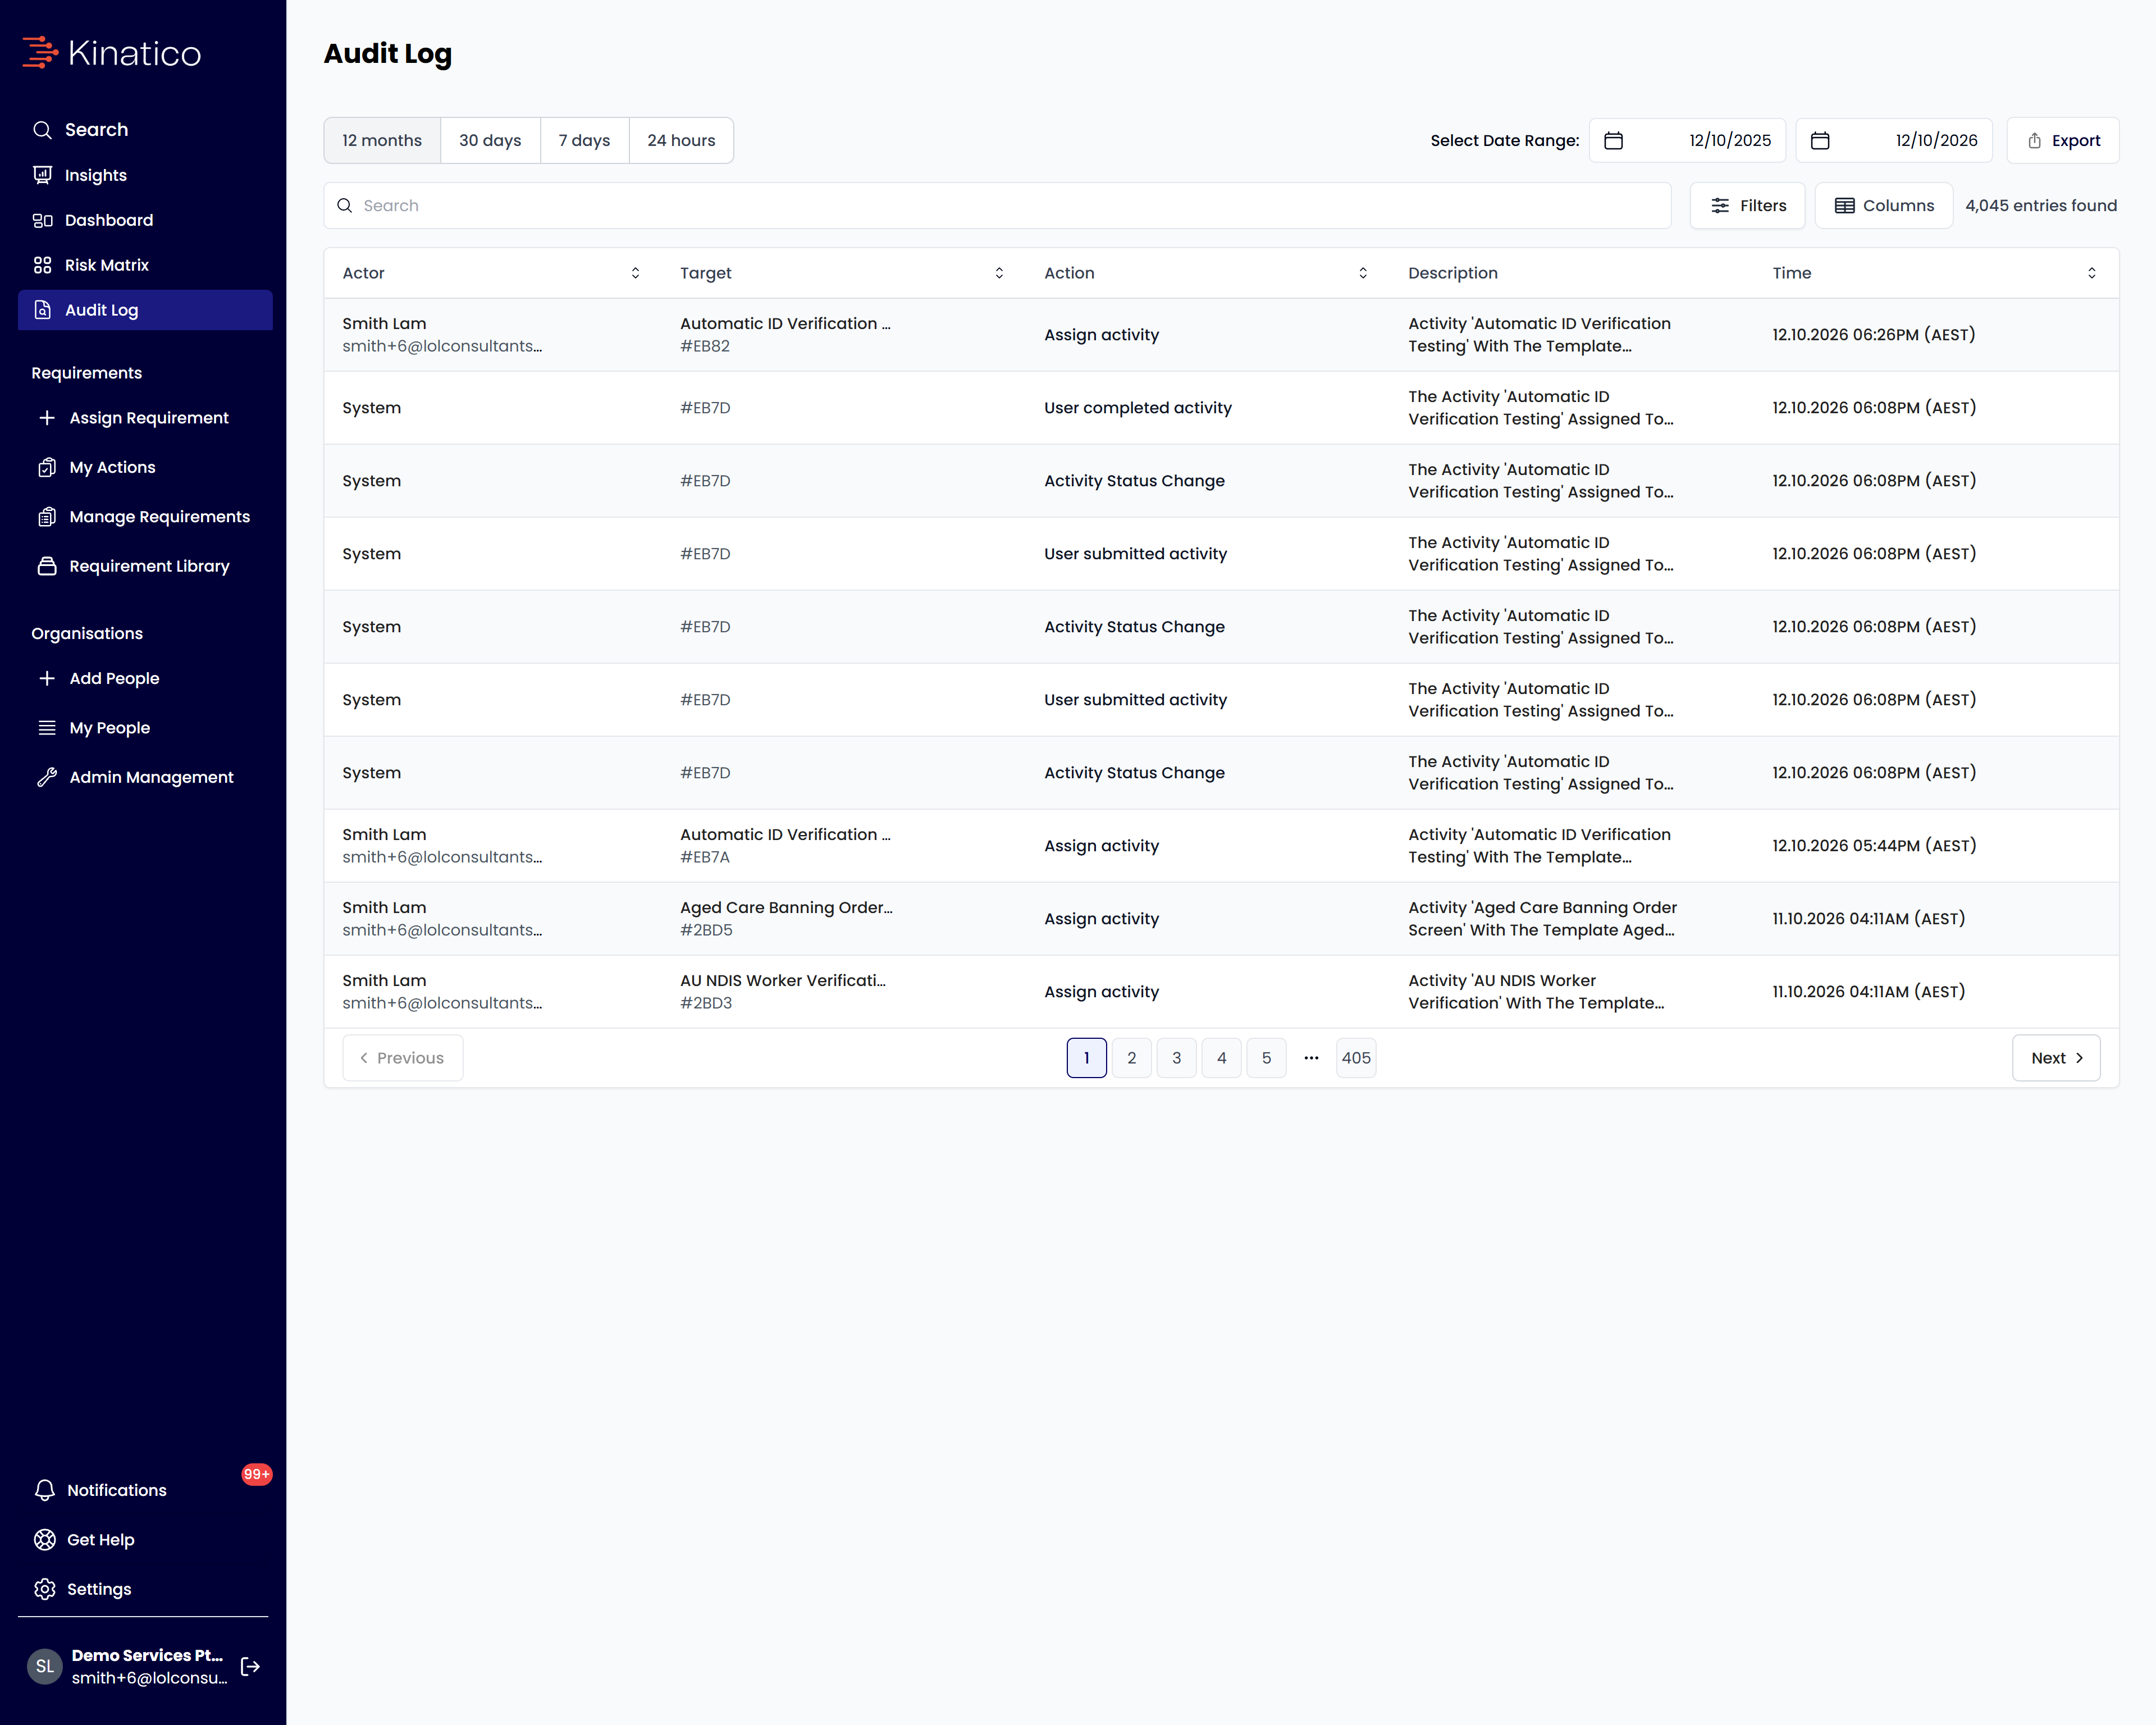Select the 7 days range tab

(x=584, y=141)
